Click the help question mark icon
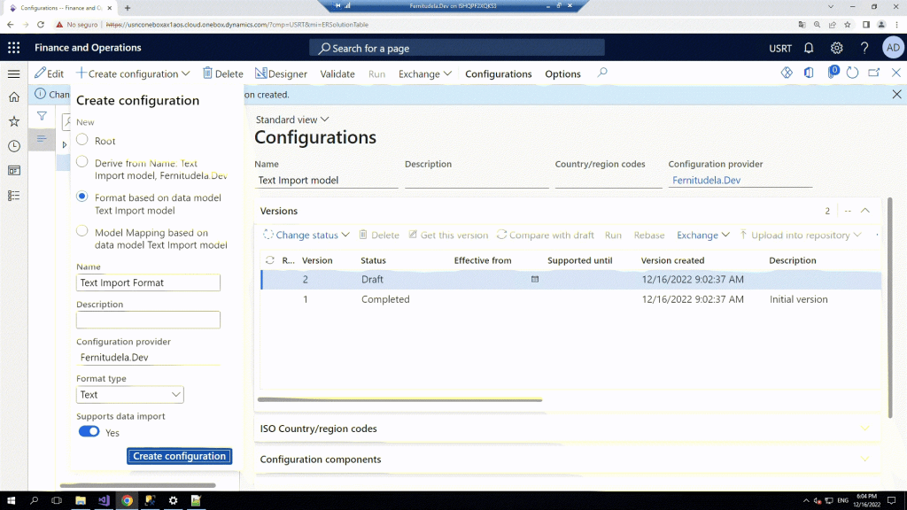The width and height of the screenshot is (907, 510). [x=864, y=48]
